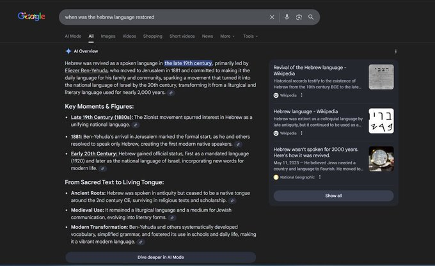Click the 'Ancient Roots:' bullet label
Image resolution: width=435 pixels, height=266 pixels.
point(88,193)
